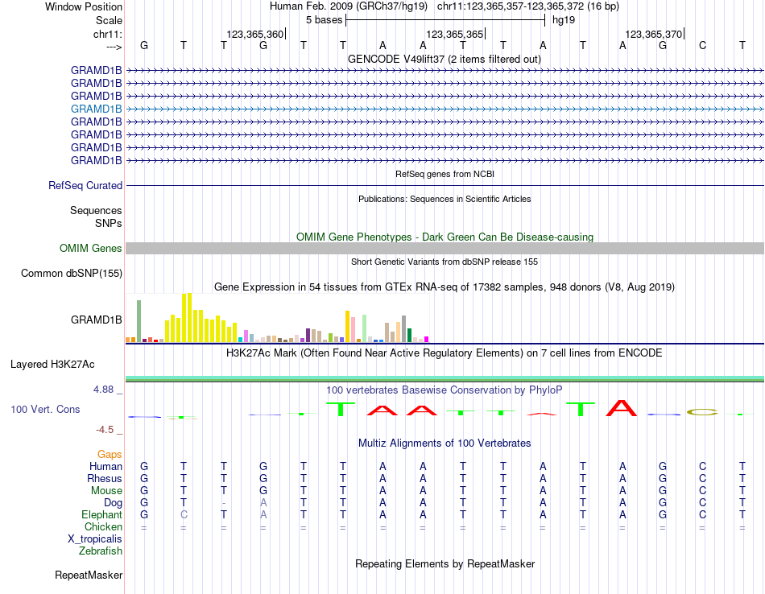This screenshot has width=765, height=594.
Task: Open Publications: Sequences in Scientific Articles title
Action: 445,199
